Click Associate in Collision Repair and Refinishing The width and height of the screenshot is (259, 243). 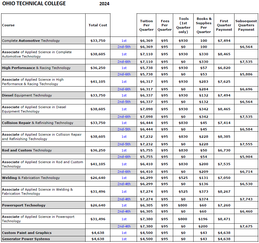[42, 137]
